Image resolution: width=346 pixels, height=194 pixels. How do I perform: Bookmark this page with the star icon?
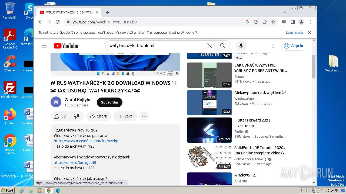pos(273,22)
